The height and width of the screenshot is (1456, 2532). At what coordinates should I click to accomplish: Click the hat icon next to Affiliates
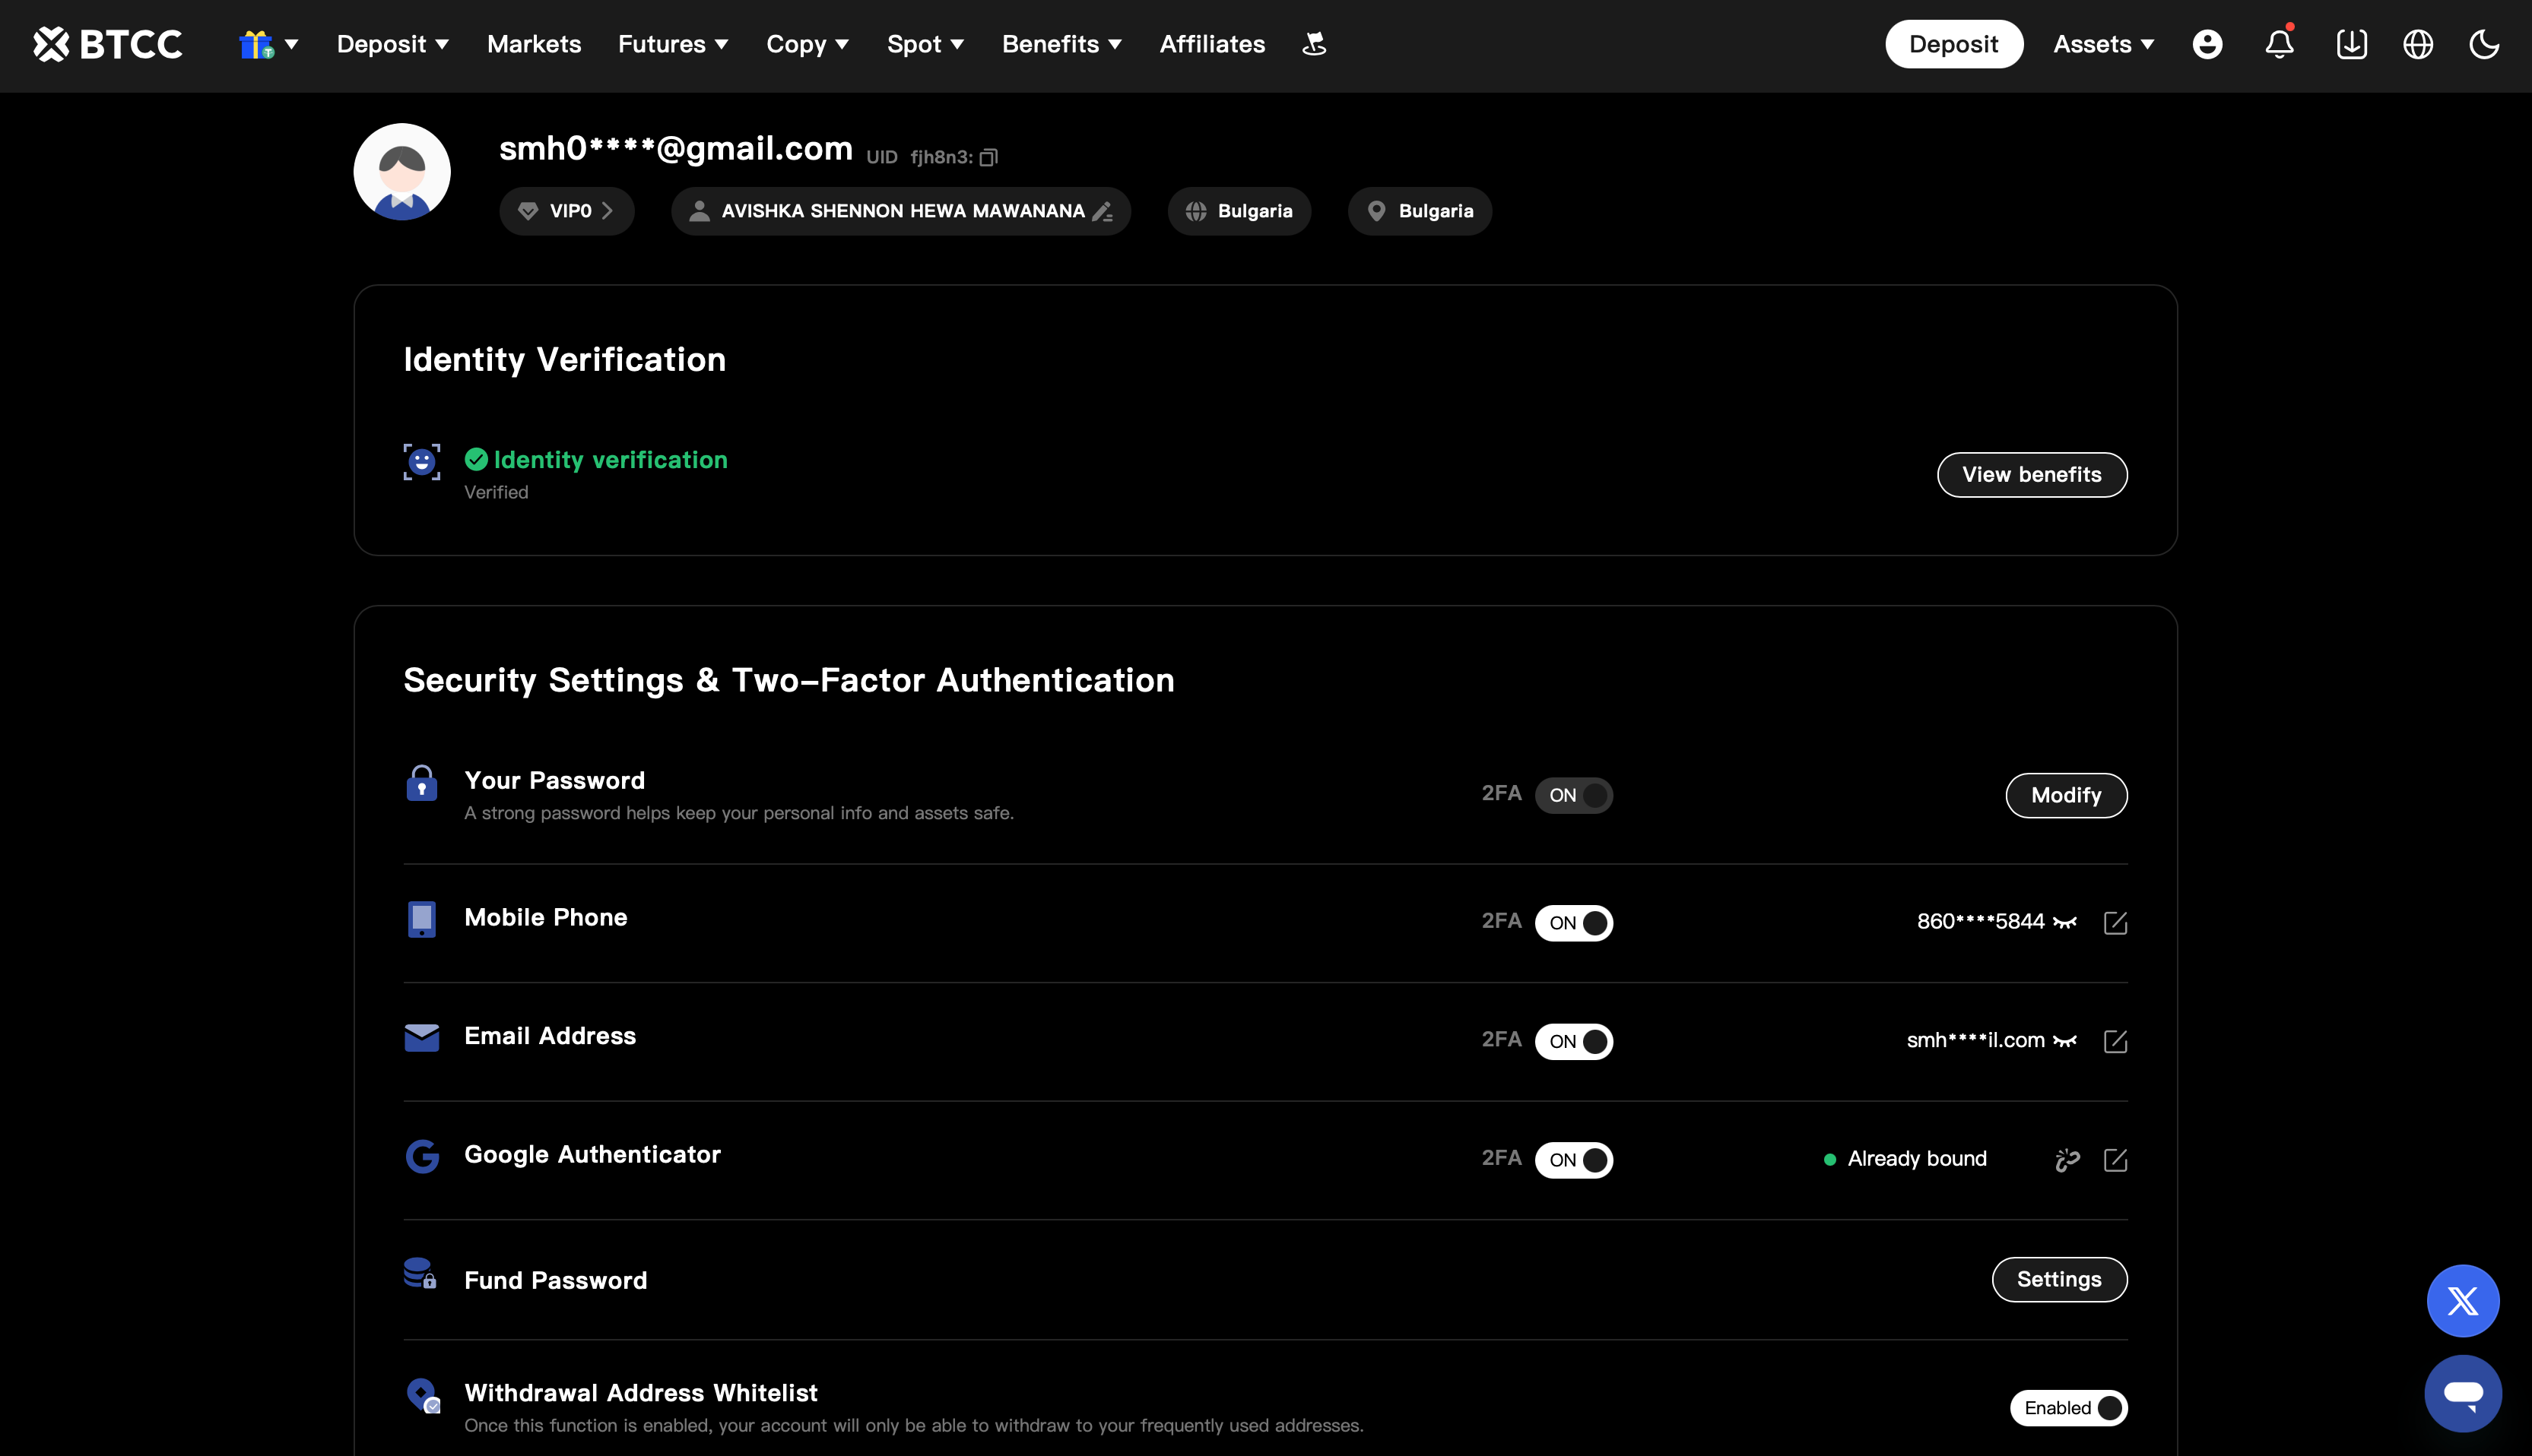tap(1315, 44)
